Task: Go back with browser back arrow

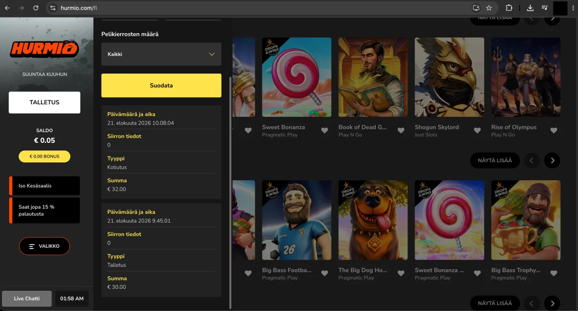Action: (x=7, y=8)
